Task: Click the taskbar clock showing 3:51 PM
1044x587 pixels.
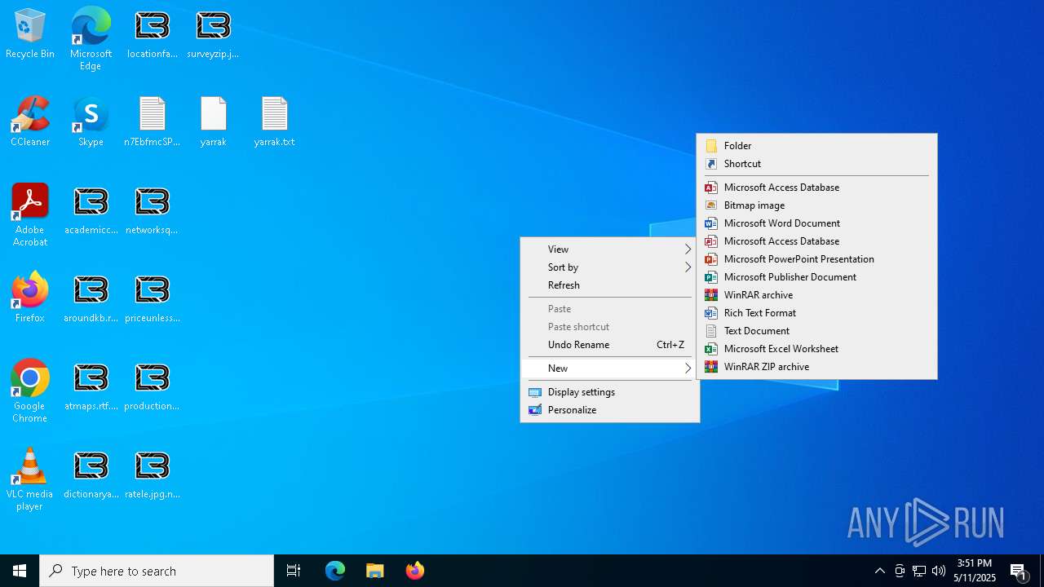Action: click(975, 571)
